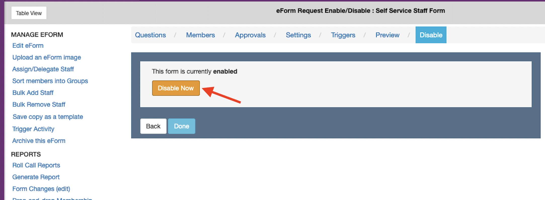Click Upload an eForm image link
Viewport: 545px width, 200px height.
pos(47,57)
